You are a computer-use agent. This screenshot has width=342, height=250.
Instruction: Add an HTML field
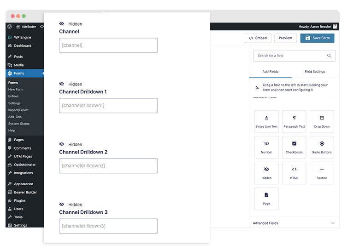294,173
